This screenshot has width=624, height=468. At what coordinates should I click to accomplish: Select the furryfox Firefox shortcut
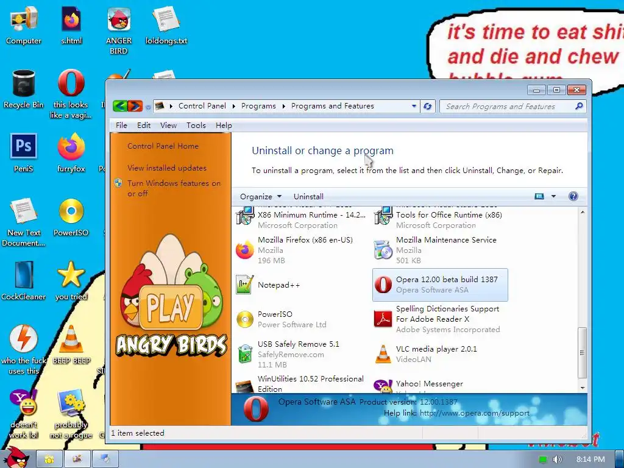click(71, 153)
